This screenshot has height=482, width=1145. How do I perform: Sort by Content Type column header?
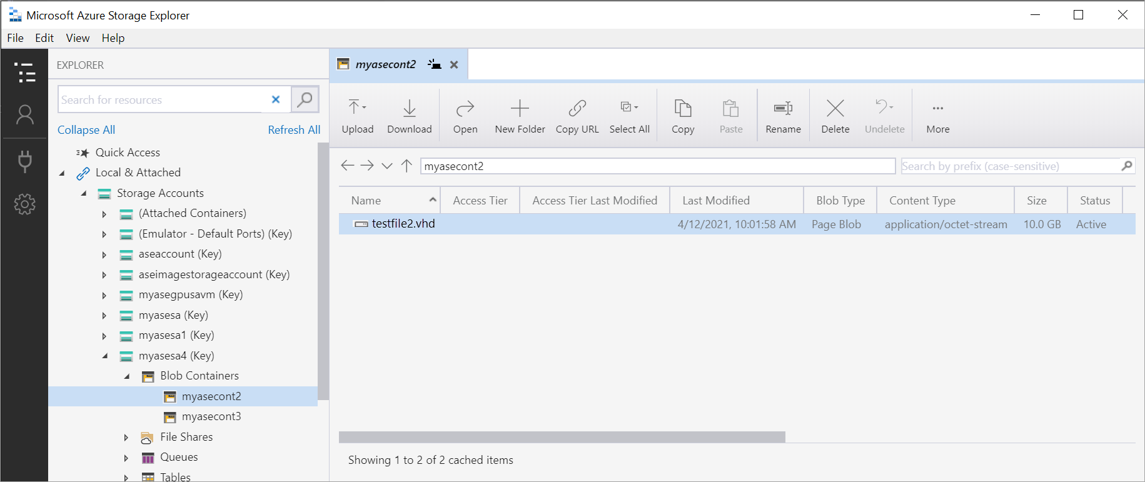(x=946, y=200)
